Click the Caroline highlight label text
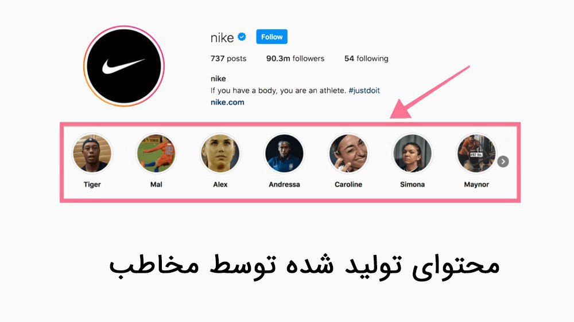574x322 pixels. (348, 184)
